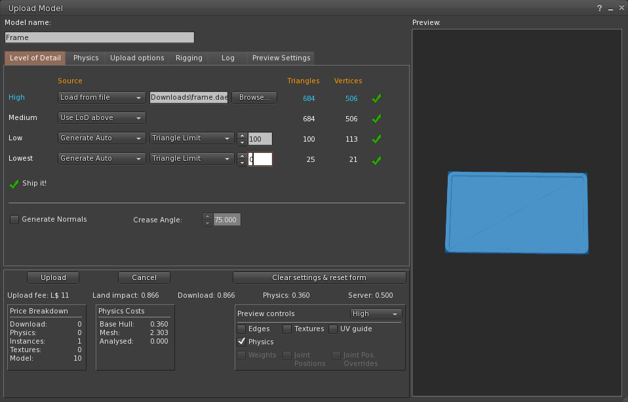
Task: Uncheck the Physics preview checkbox
Action: pyautogui.click(x=241, y=342)
